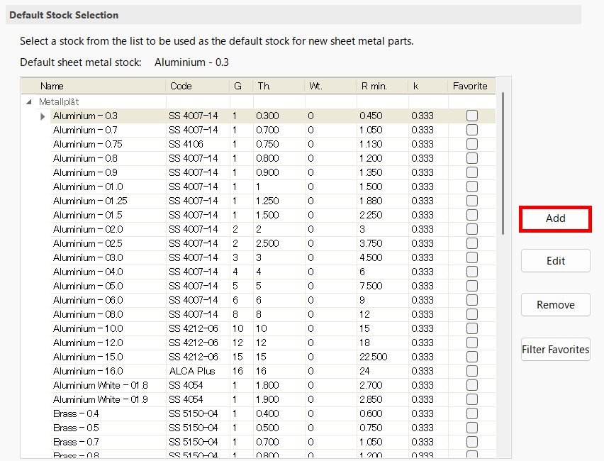This screenshot has width=604, height=461.
Task: Mark Aluminium – 0.3 as favorite
Action: pyautogui.click(x=472, y=116)
